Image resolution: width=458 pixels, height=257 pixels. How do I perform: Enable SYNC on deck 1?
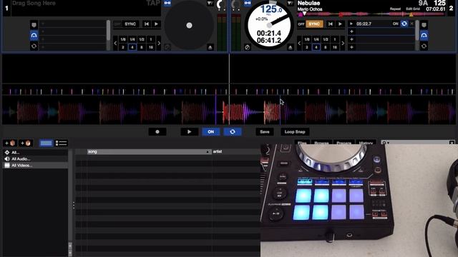pos(130,24)
